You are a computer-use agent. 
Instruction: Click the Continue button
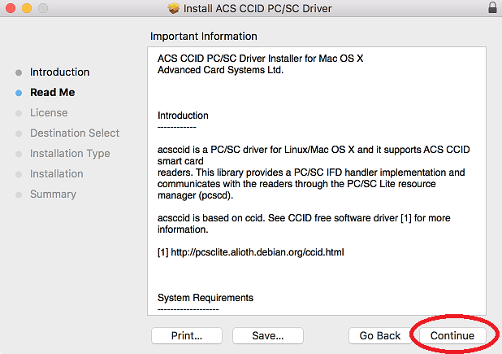(452, 336)
